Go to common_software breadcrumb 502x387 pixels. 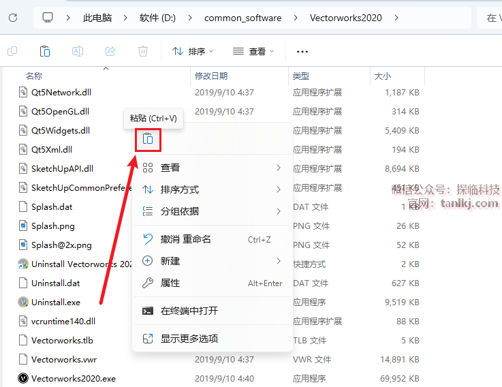(242, 18)
